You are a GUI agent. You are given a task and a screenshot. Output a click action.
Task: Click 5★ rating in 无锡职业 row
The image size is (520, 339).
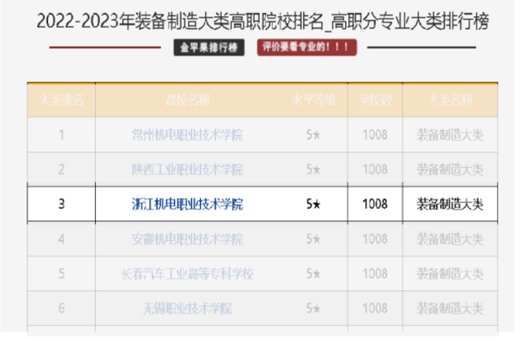pos(313,309)
